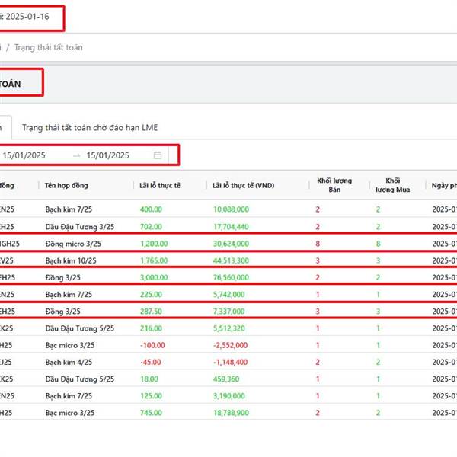This screenshot has width=457, height=457.
Task: Switch to Trạng thái tất toán chờ đáo hạn LME tab
Action: coord(90,128)
